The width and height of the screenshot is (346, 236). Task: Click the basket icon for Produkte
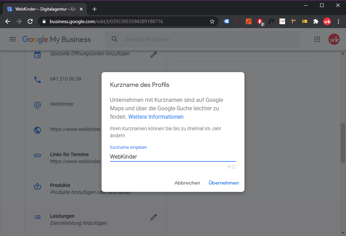coord(37,186)
